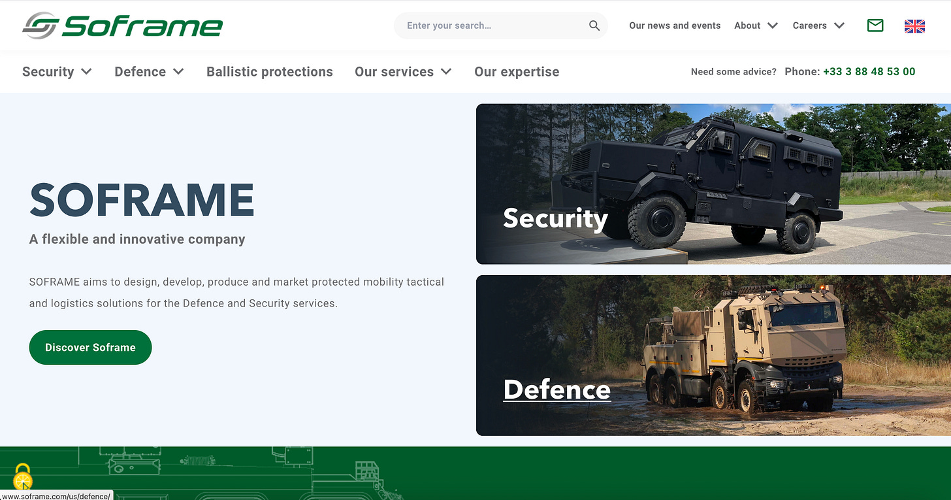Image resolution: width=951 pixels, height=500 pixels.
Task: Open the Defence nav menu
Action: coord(140,72)
